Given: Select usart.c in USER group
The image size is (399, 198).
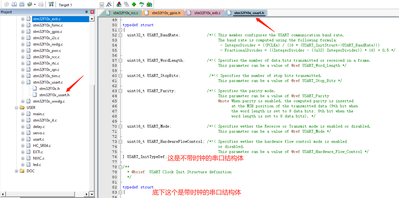Looking at the screenshot, I should click(x=39, y=139).
